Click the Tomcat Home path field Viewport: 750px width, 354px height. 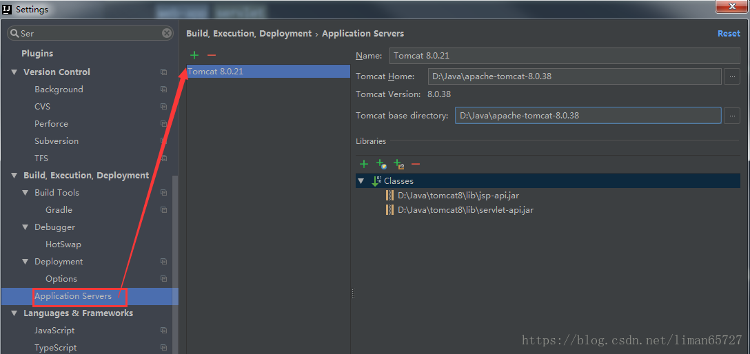(574, 76)
